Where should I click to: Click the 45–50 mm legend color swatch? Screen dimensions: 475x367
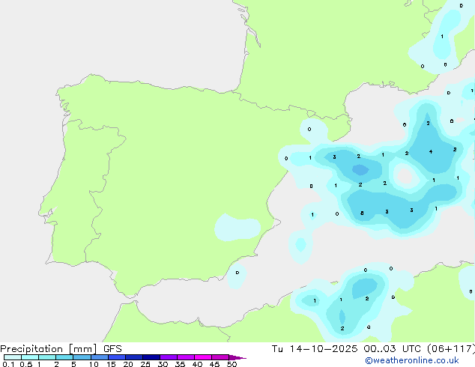(220, 357)
